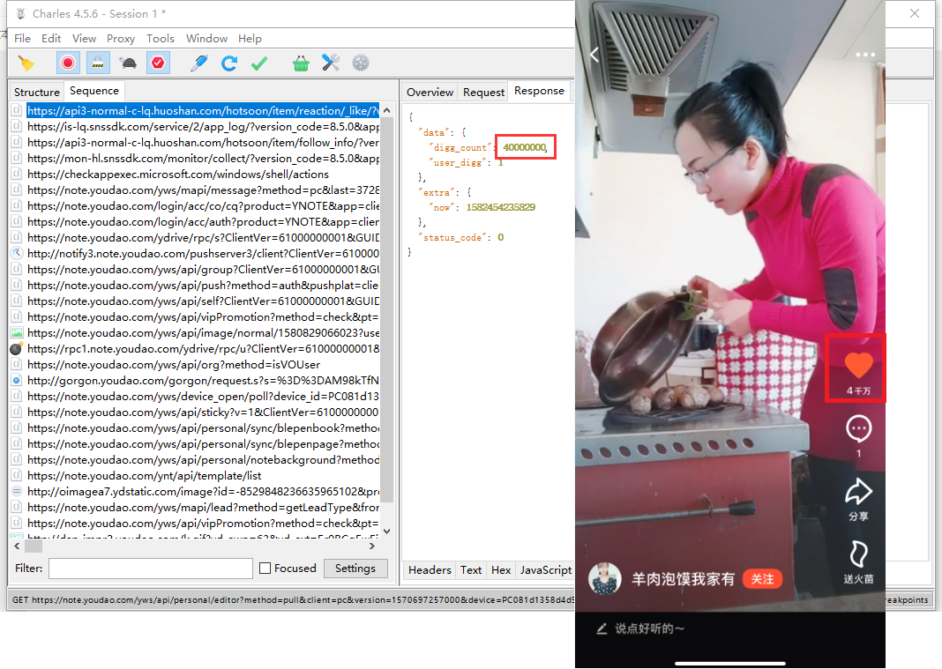Click the blue Repeat arrow icon

(x=229, y=63)
